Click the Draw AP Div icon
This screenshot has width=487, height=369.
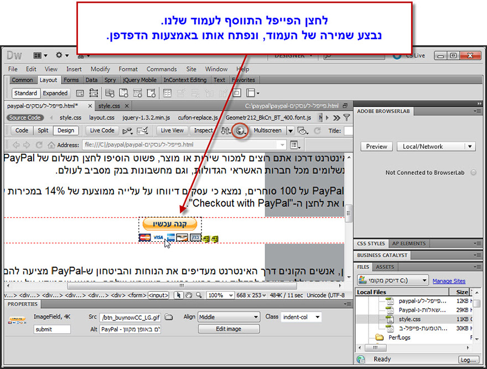pyautogui.click(x=94, y=93)
